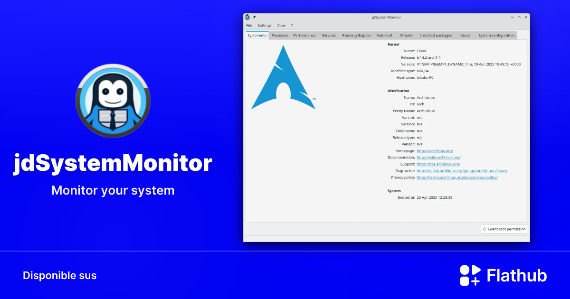The height and width of the screenshot is (299, 570).
Task: Click the Grant root permission button
Action: point(503,229)
